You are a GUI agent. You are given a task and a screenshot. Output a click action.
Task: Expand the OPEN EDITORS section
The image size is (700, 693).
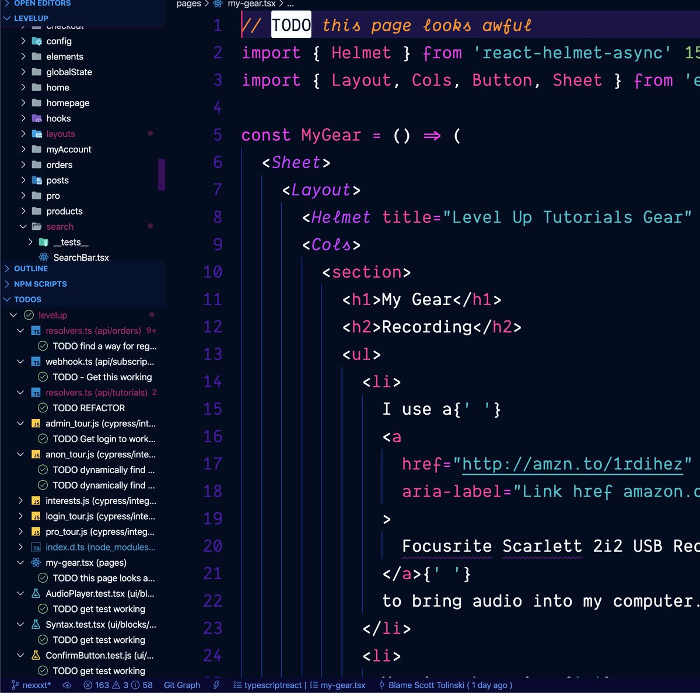(7, 3)
